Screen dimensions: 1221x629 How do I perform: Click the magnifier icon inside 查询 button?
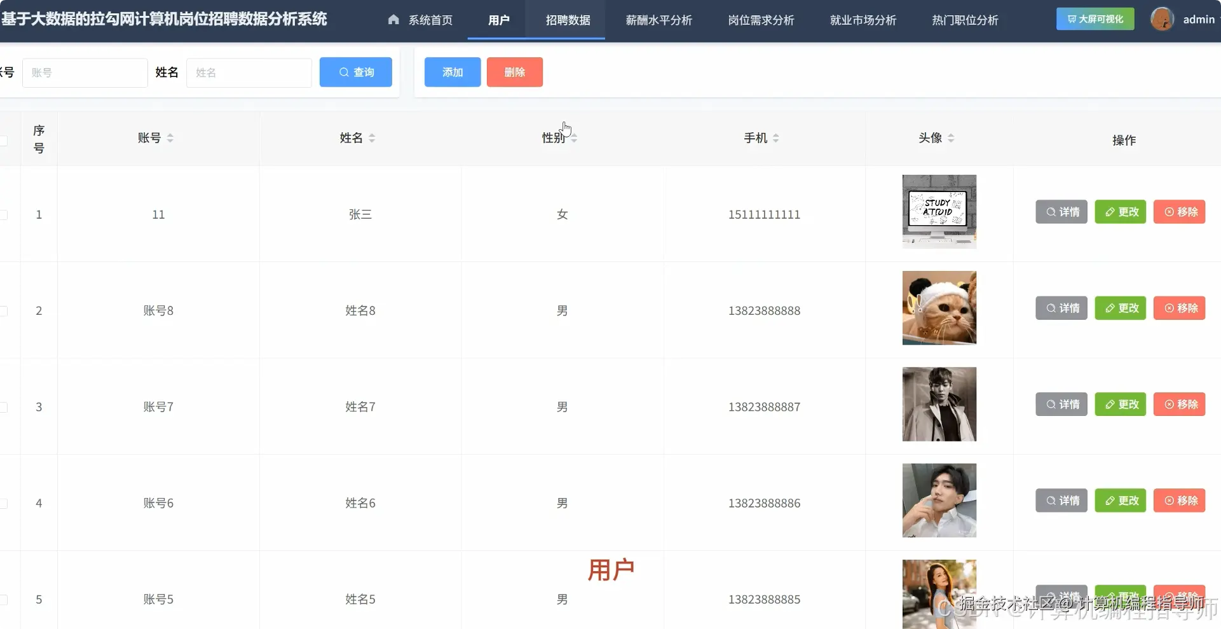[344, 72]
